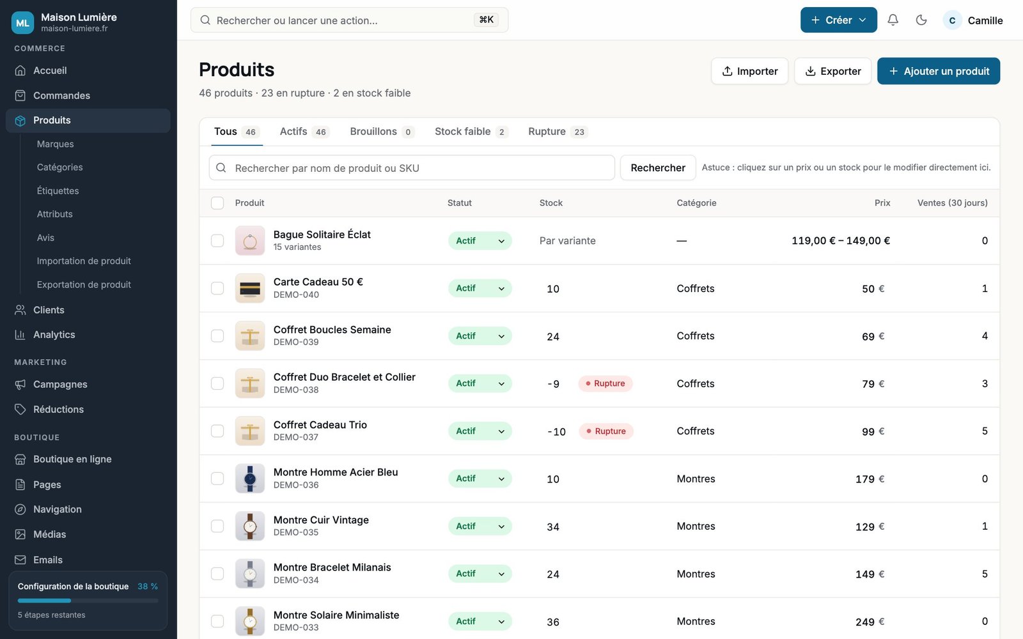Click the Ajouter un produit button
1023x639 pixels.
[x=938, y=71]
